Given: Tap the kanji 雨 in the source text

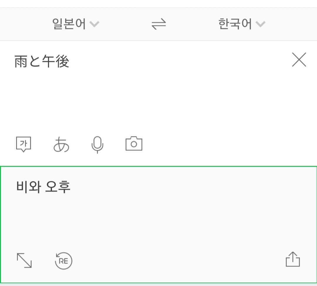Looking at the screenshot, I should pos(21,62).
